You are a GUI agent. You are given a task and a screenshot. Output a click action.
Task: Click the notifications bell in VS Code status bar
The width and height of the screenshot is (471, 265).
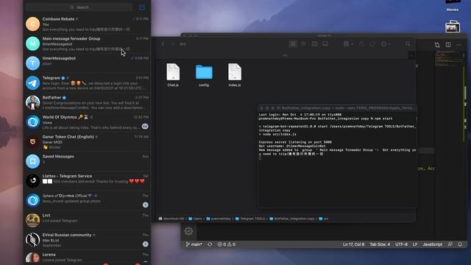[x=460, y=244]
